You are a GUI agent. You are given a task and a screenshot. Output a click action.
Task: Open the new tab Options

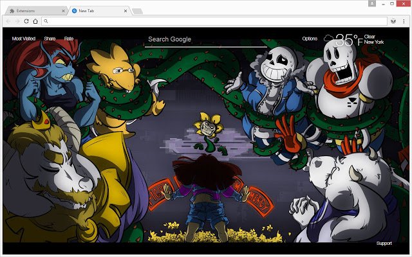(310, 39)
